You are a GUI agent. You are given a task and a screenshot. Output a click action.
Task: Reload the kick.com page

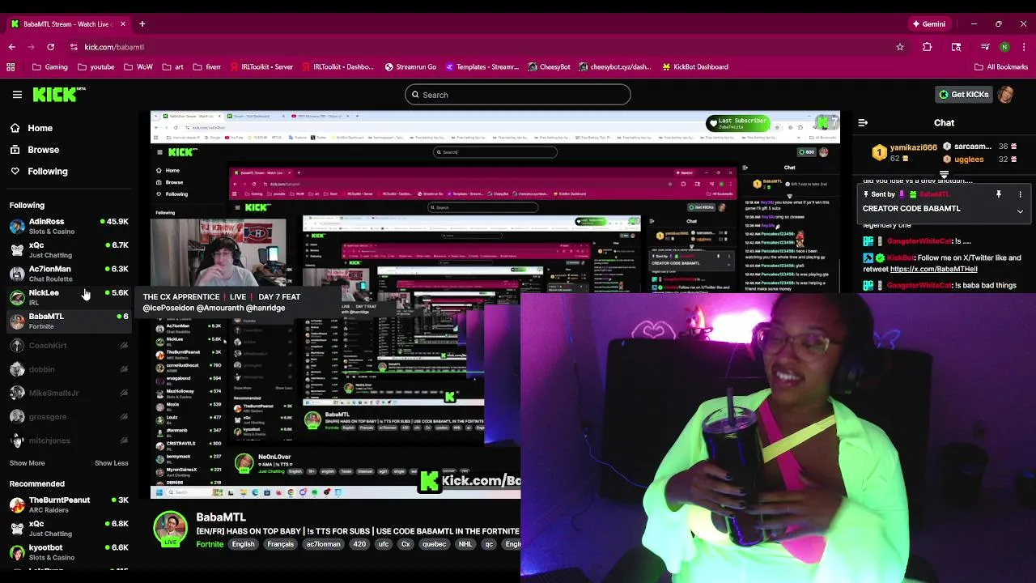coord(50,47)
